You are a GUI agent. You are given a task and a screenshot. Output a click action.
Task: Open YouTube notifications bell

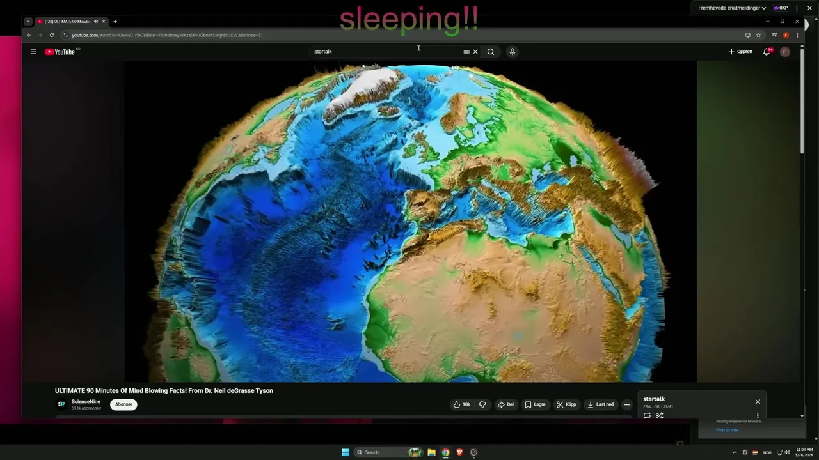pyautogui.click(x=767, y=52)
